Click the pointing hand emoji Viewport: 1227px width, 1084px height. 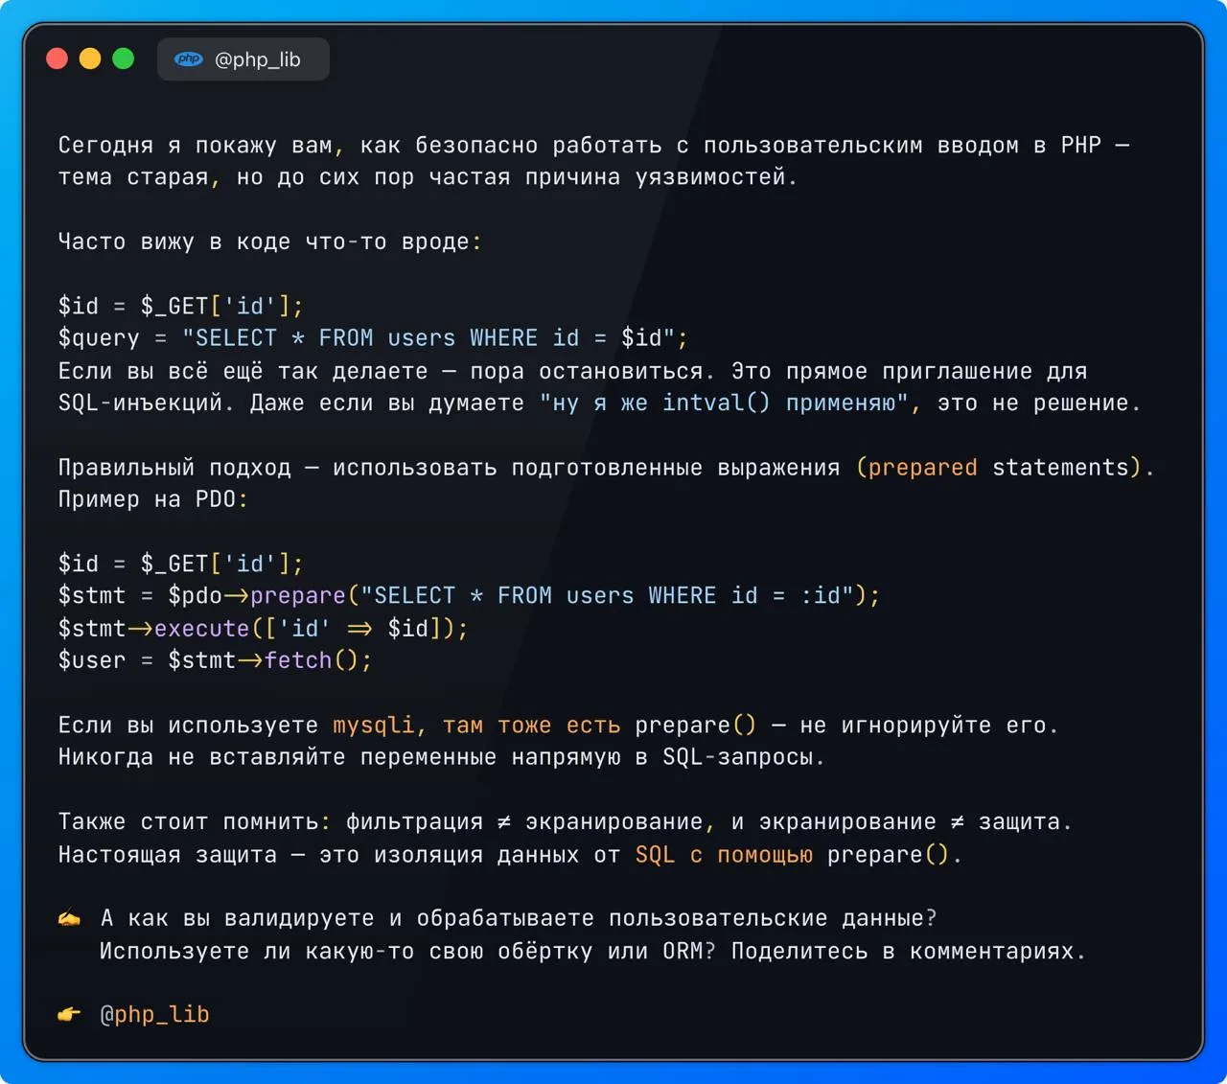point(69,1014)
